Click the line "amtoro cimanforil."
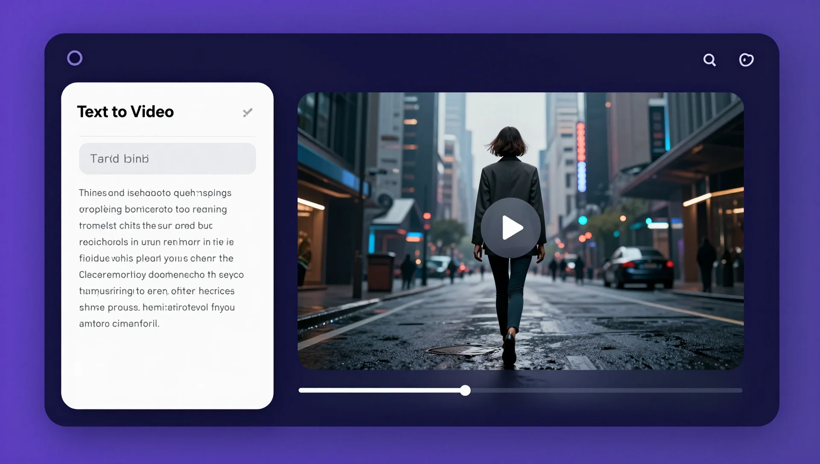The height and width of the screenshot is (464, 820). click(119, 324)
